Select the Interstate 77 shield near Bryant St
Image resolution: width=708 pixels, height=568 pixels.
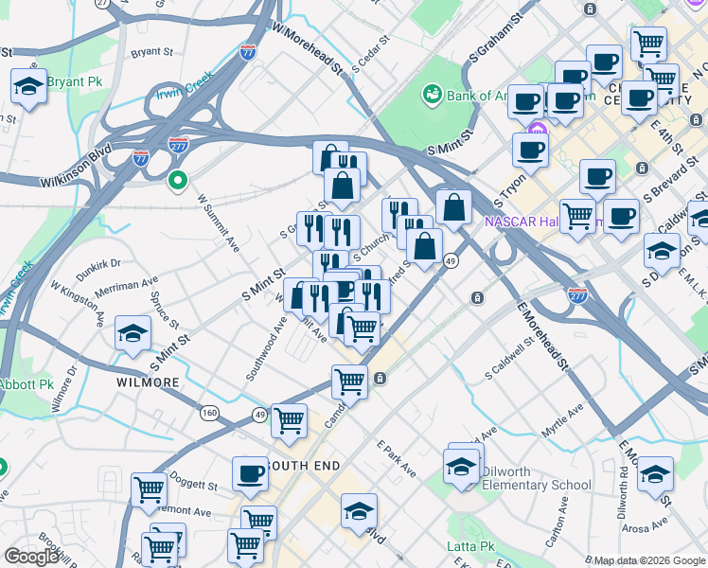(247, 53)
